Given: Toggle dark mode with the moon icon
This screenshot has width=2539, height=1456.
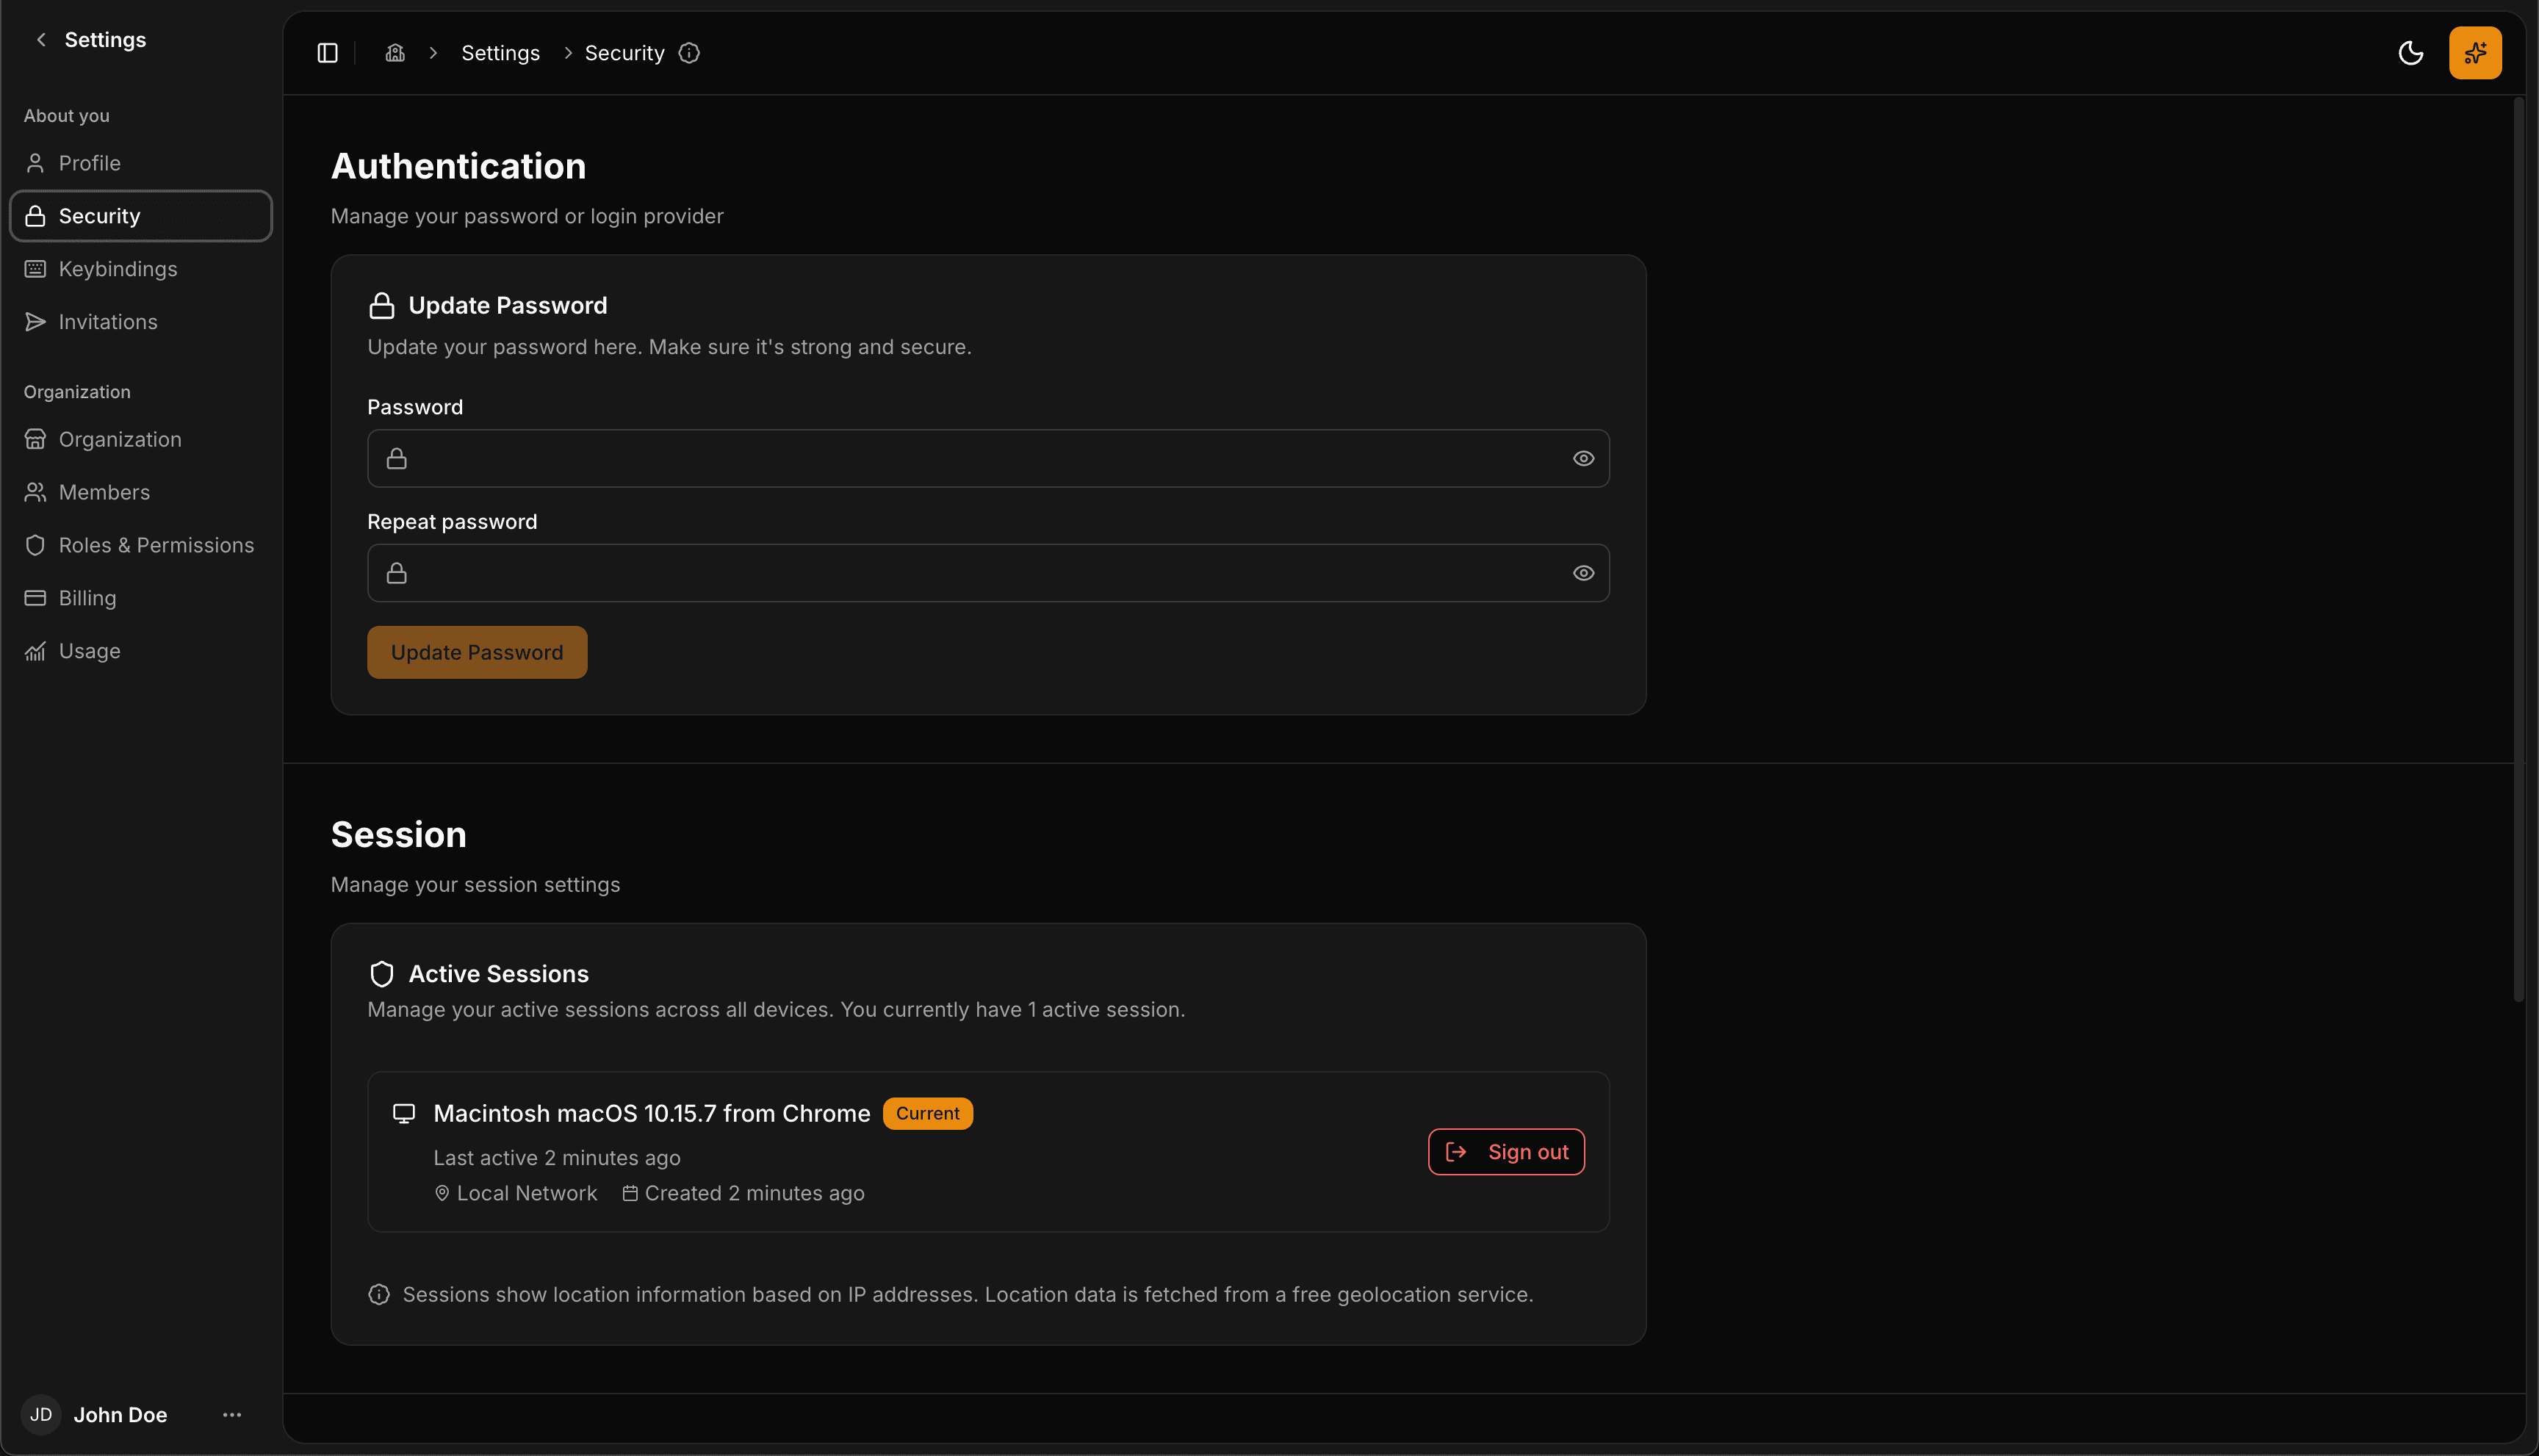Looking at the screenshot, I should 2412,53.
